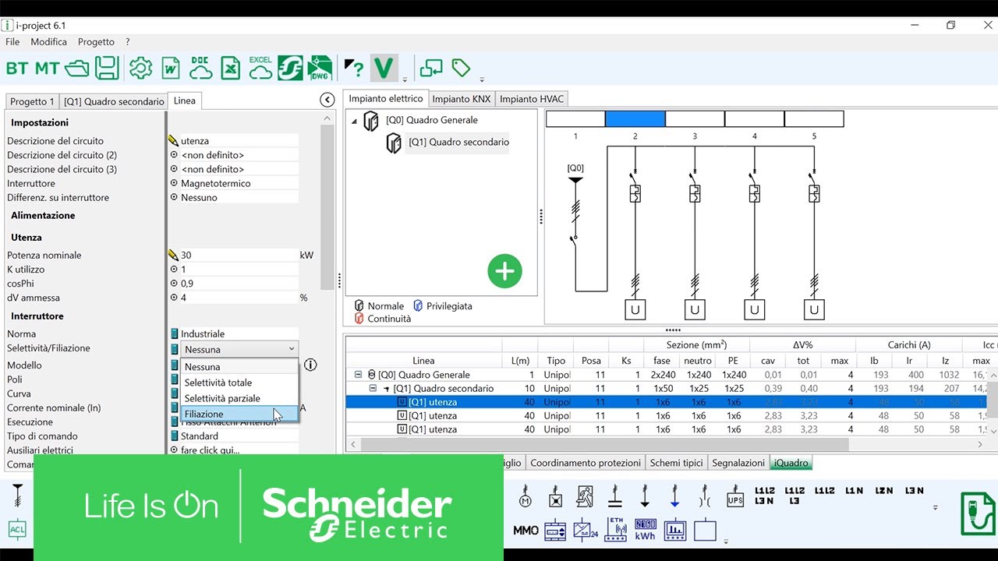Choose Selettività totale option
This screenshot has width=998, height=561.
tap(239, 383)
